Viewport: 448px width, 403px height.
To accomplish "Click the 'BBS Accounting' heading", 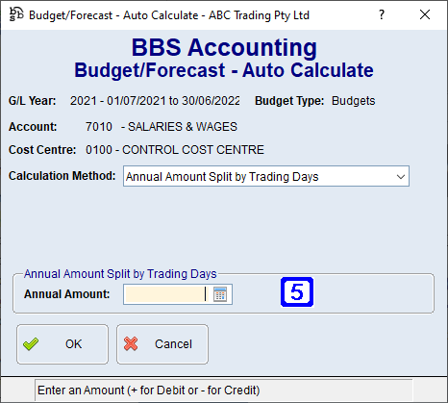I will 224,47.
